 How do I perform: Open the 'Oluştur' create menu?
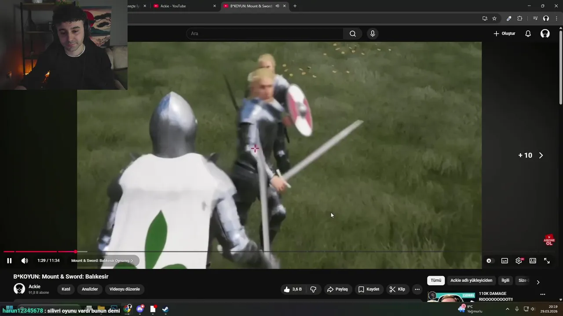(x=504, y=33)
